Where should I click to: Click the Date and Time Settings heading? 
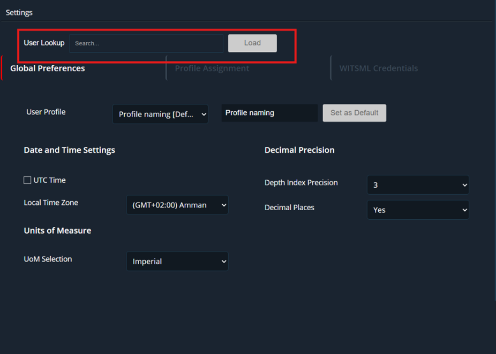[70, 150]
